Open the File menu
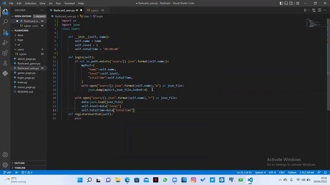This screenshot has height=185, width=330. coord(11,3)
